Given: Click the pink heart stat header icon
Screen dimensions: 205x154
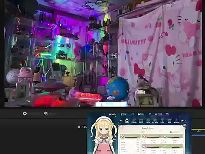Looking at the screenshot, I should tap(144, 147).
